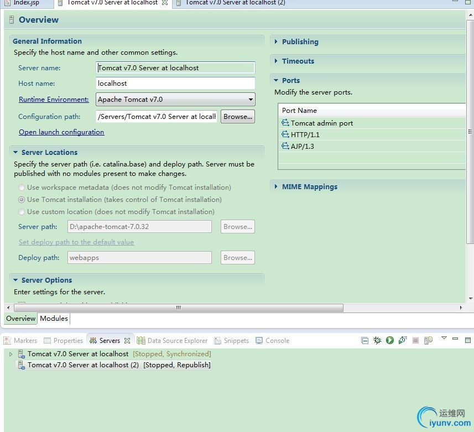Image resolution: width=474 pixels, height=432 pixels.
Task: Collapse the Ports section
Action: (276, 80)
